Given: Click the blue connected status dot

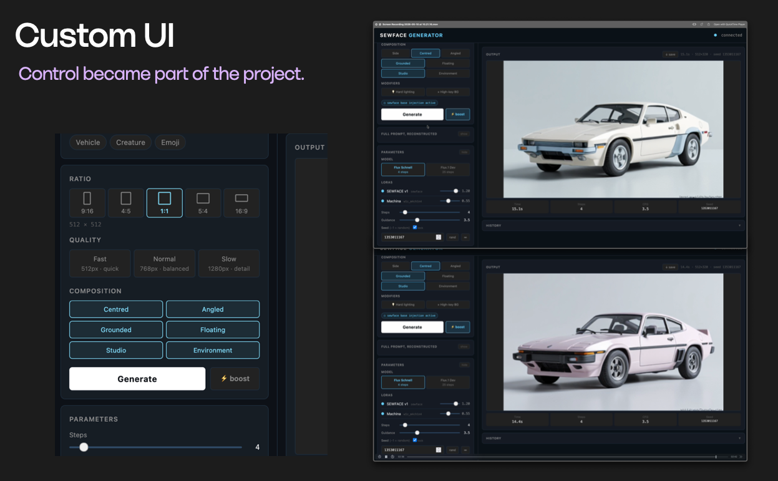Looking at the screenshot, I should (715, 36).
